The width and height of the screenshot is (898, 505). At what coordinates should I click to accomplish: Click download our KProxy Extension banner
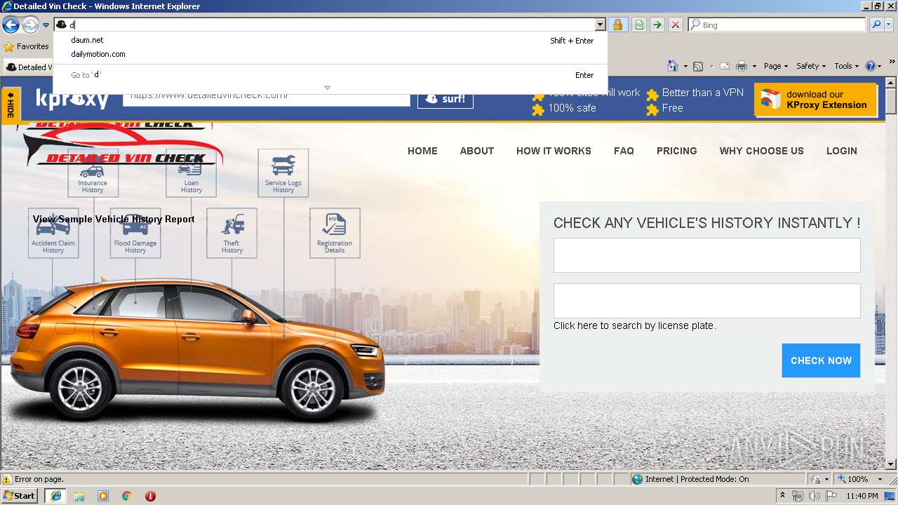click(815, 100)
